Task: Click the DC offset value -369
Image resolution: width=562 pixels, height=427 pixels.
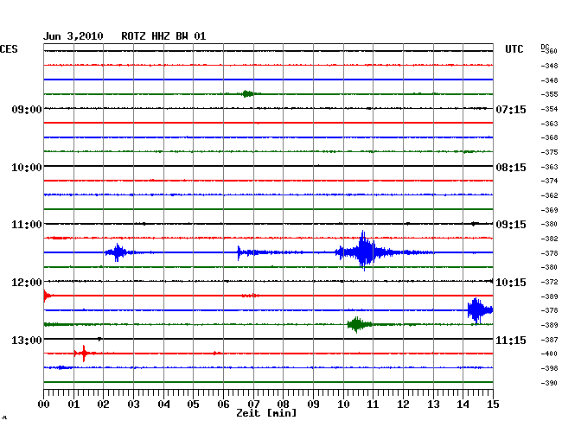Action: click(x=549, y=210)
